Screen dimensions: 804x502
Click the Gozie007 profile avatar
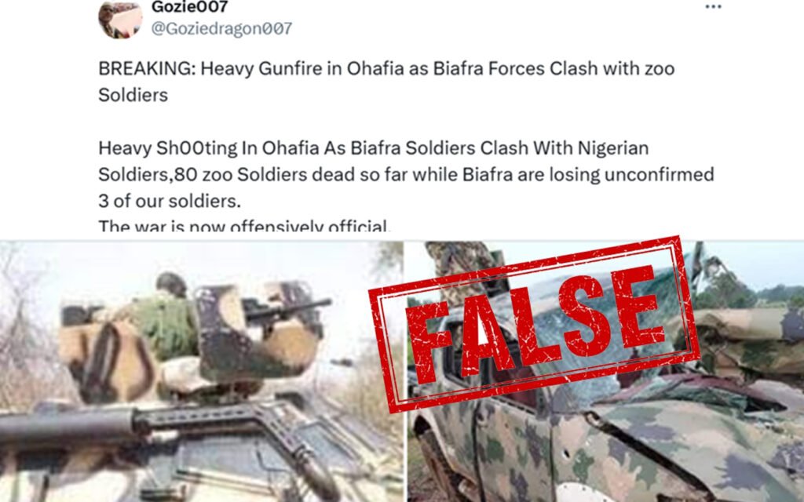tap(120, 19)
